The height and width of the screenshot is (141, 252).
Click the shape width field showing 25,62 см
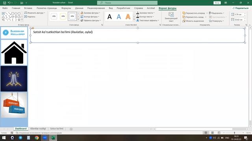tap(239, 20)
